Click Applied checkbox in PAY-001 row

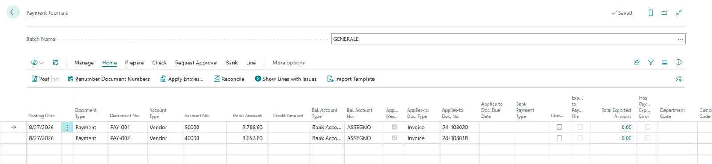(x=394, y=127)
